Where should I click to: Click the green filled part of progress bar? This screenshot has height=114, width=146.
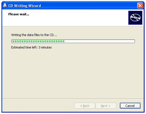(x=38, y=41)
